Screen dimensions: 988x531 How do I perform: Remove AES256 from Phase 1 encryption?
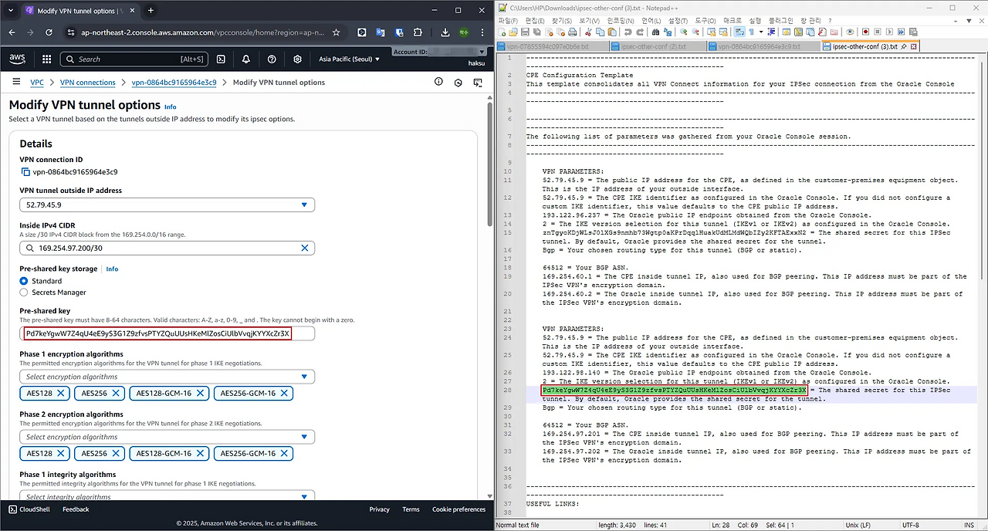pyautogui.click(x=116, y=393)
